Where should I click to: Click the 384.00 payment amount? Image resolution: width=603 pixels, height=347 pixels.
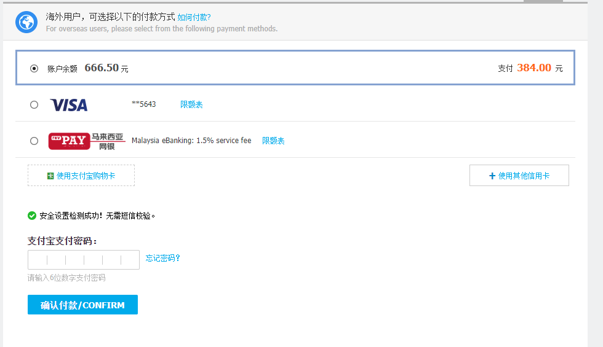pos(534,68)
